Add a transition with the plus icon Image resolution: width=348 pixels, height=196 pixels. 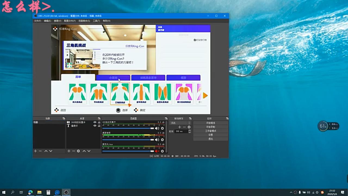coord(179,127)
